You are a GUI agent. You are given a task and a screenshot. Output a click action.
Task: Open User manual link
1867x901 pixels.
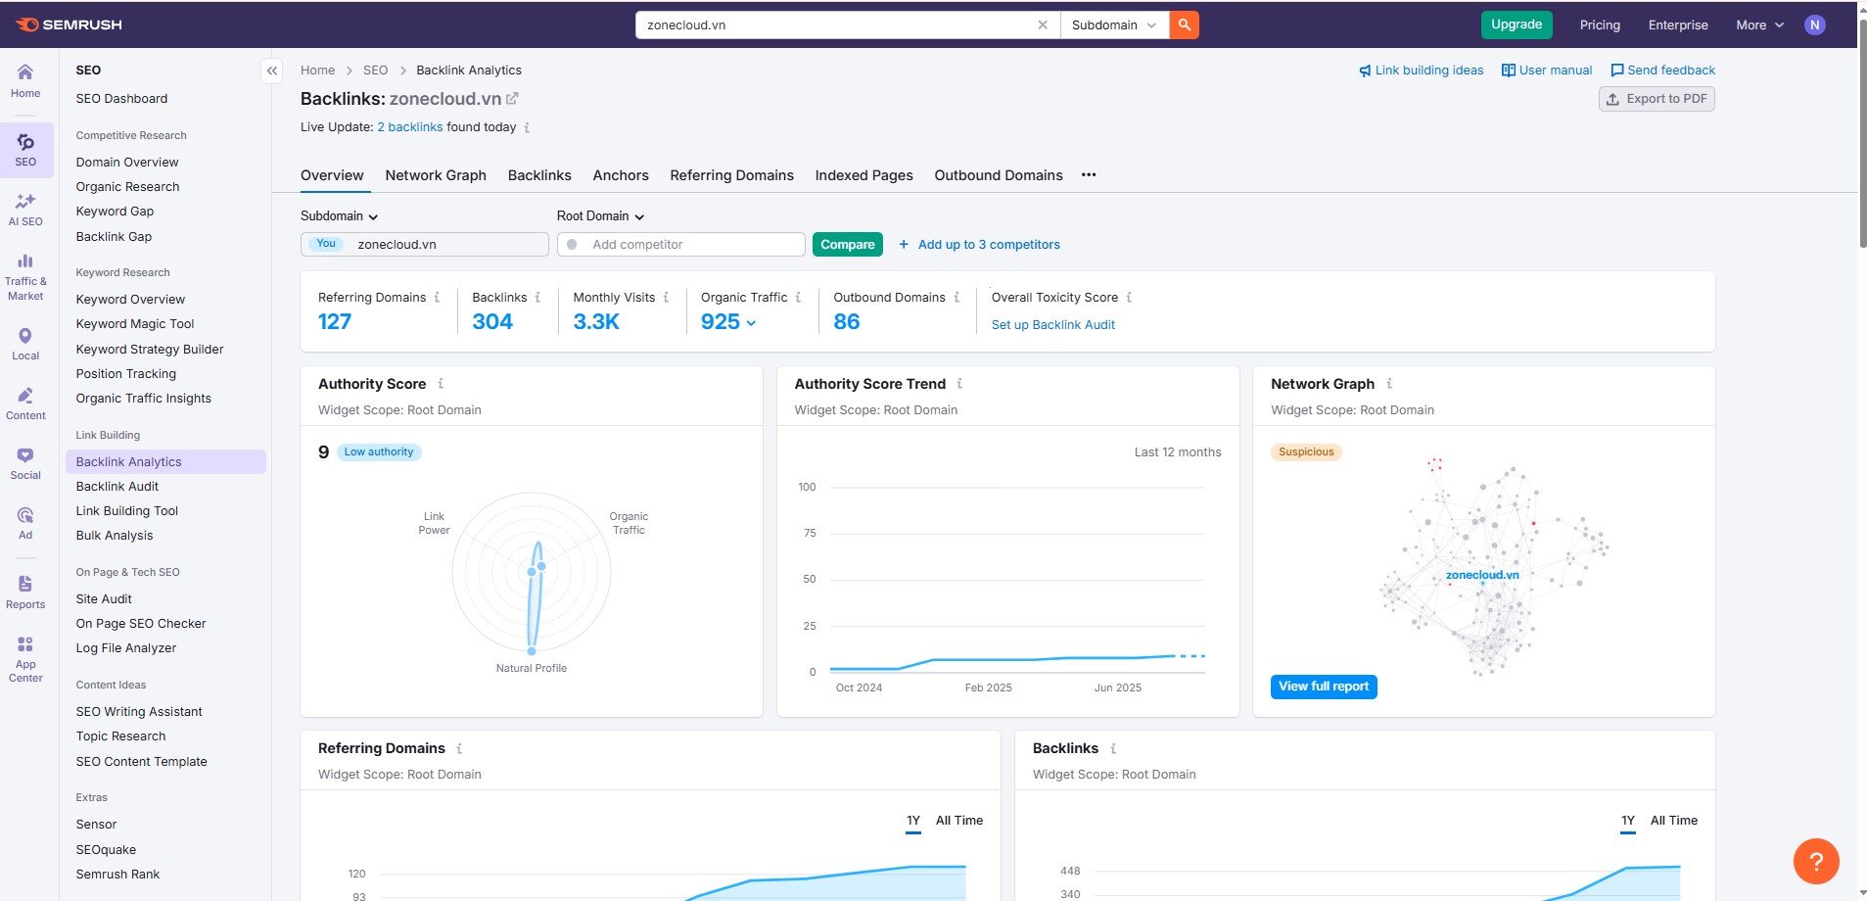(x=1547, y=71)
